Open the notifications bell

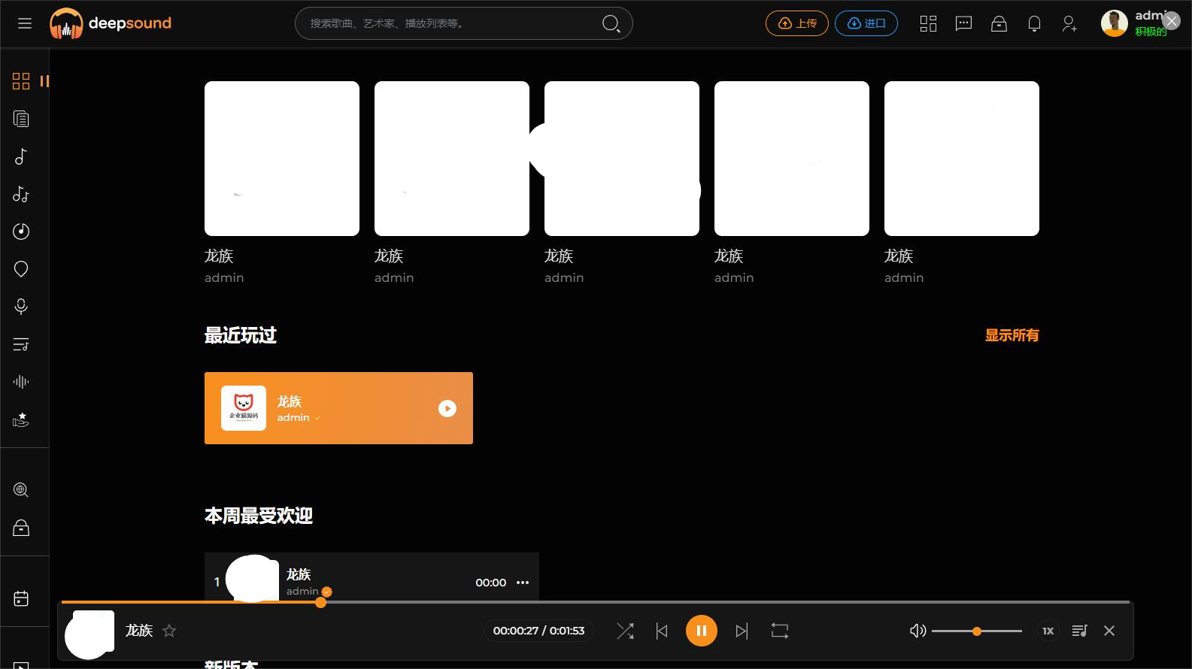tap(1034, 23)
